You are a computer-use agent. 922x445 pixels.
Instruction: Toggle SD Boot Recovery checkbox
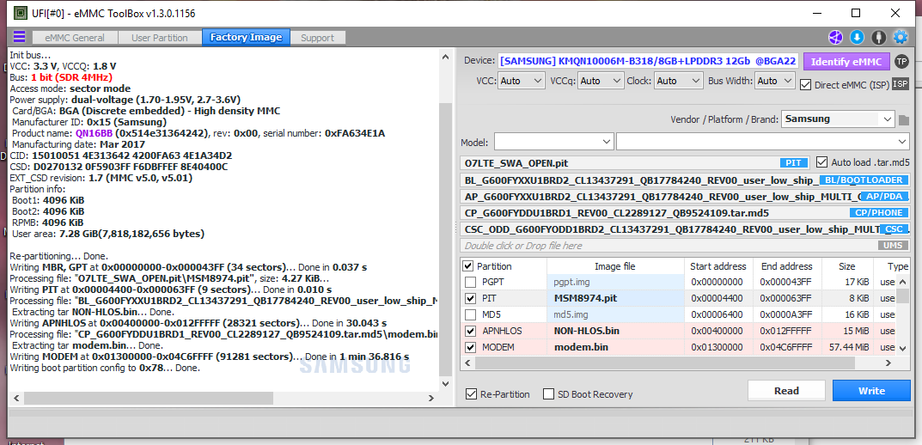click(548, 393)
